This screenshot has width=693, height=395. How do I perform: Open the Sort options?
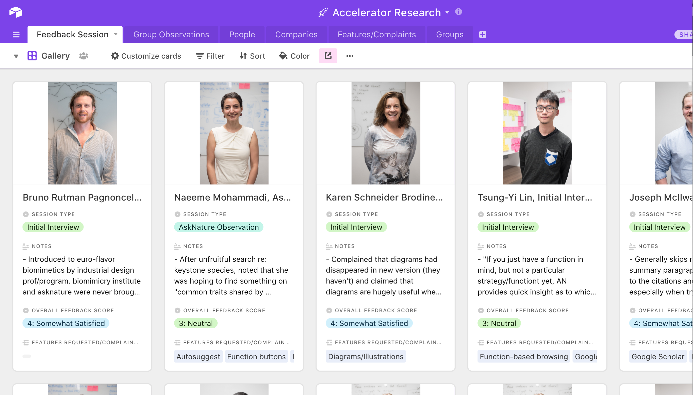252,56
